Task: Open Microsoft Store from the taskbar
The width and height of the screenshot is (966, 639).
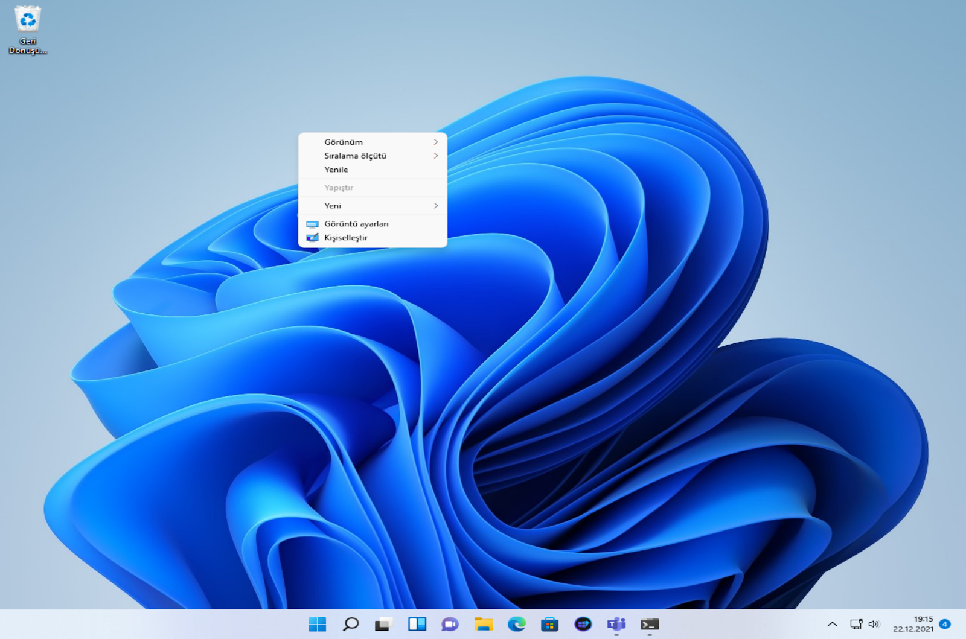Action: [x=549, y=624]
